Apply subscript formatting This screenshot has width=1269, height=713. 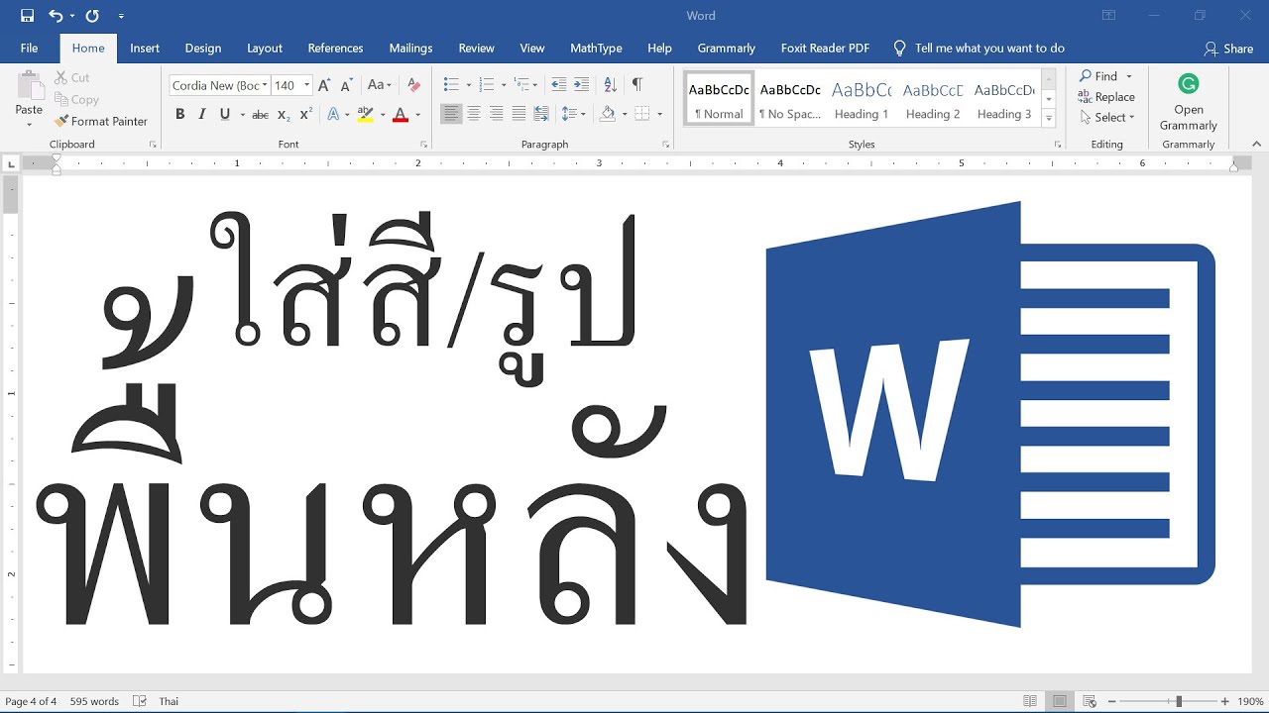click(284, 115)
